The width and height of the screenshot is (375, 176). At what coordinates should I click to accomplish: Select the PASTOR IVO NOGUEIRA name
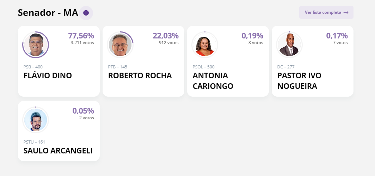coord(299,81)
